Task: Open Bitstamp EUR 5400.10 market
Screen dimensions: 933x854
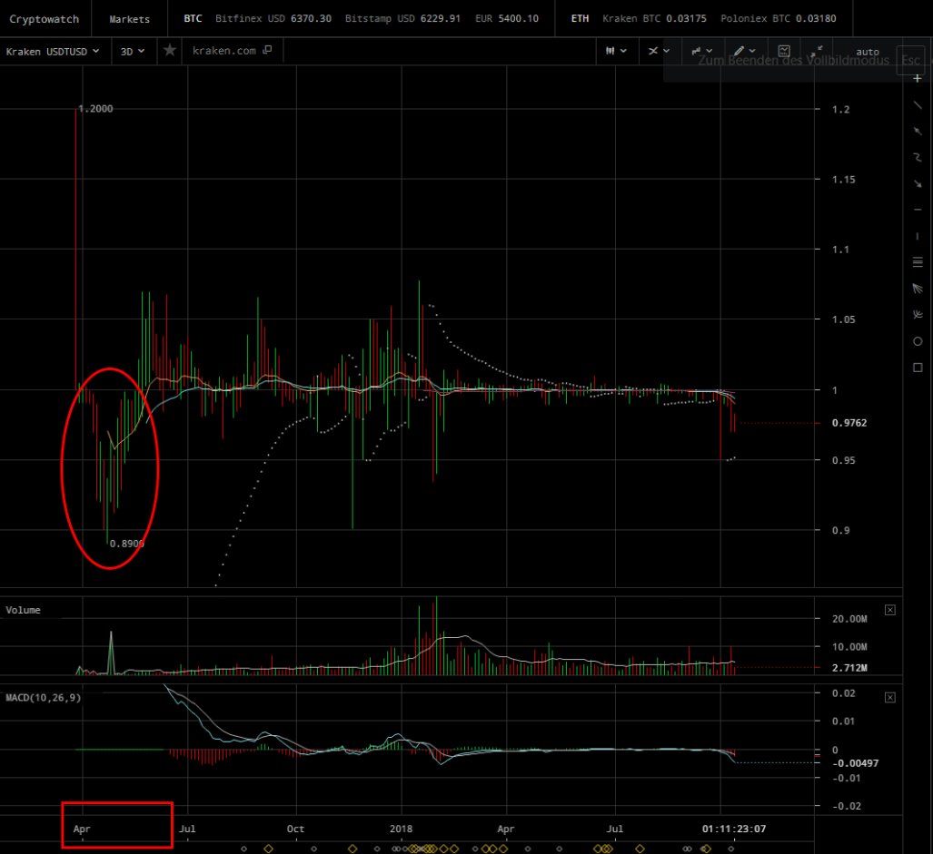Action: click(x=507, y=18)
